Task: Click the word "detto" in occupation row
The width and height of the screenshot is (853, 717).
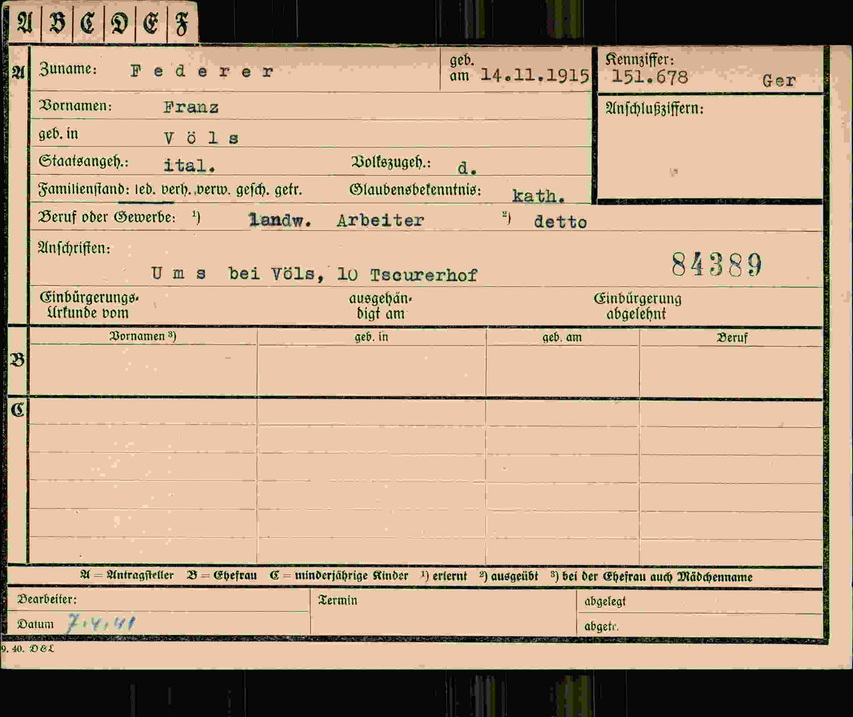Action: [x=560, y=222]
